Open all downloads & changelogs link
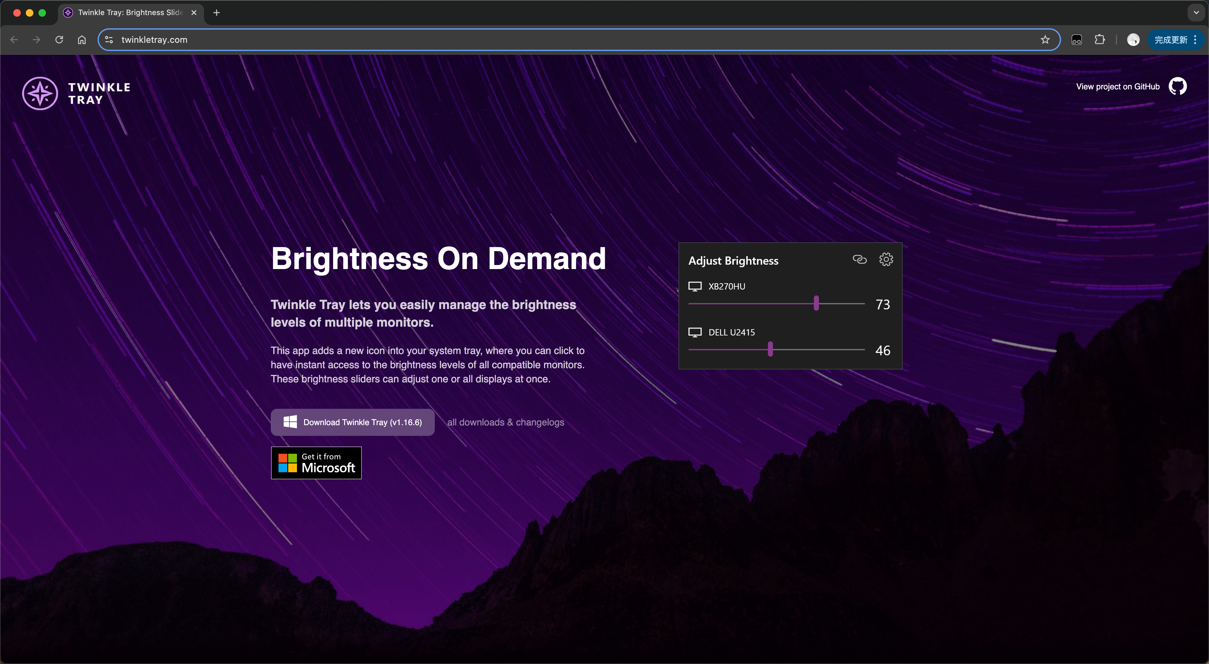The height and width of the screenshot is (664, 1209). pyautogui.click(x=505, y=422)
